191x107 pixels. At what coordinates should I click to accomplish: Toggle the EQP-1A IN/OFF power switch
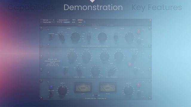(135, 71)
